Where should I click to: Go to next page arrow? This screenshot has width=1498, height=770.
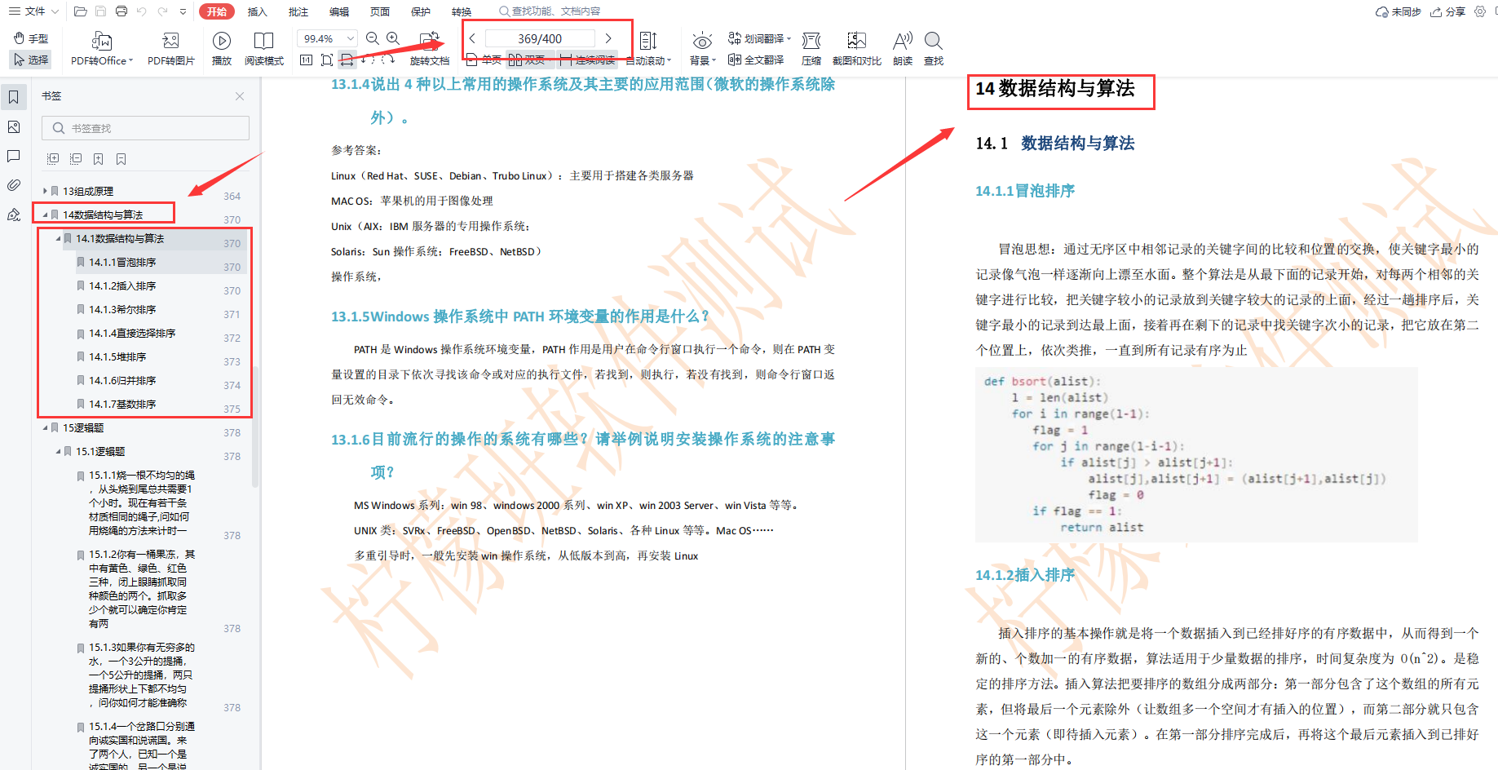click(608, 38)
